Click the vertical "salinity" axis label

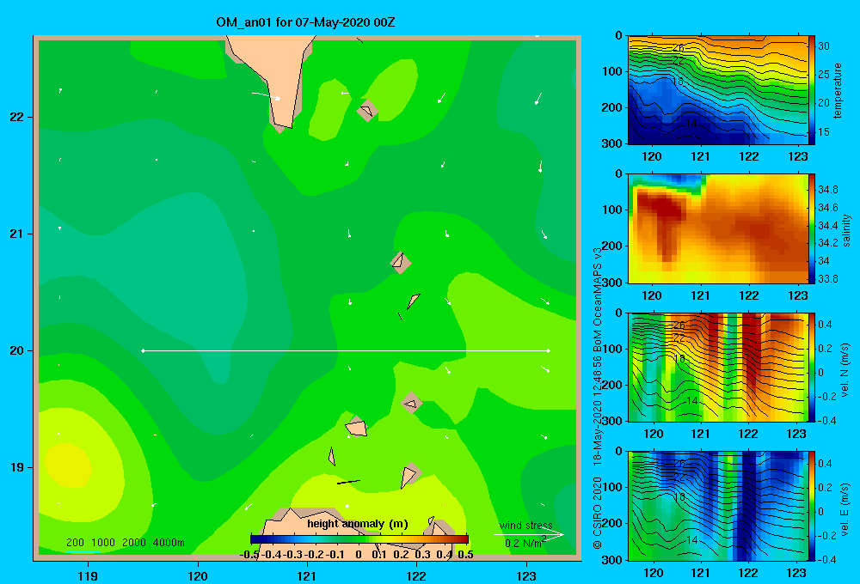pos(847,230)
